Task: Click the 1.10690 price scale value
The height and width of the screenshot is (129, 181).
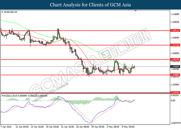Action: tap(175, 14)
